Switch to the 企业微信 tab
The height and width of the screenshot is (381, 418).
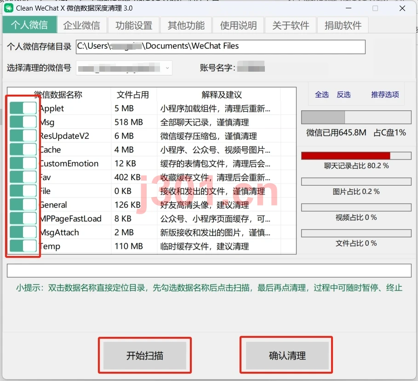pos(81,25)
